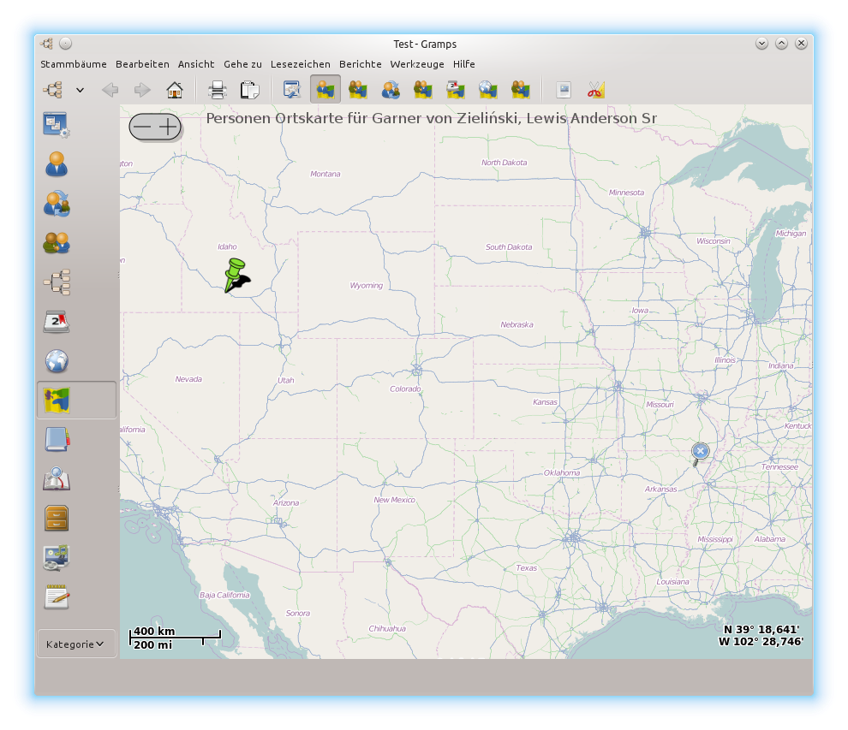
Task: Open the Berichte menu
Action: (360, 64)
